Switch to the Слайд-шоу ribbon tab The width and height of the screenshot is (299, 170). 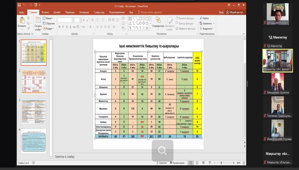(99, 12)
